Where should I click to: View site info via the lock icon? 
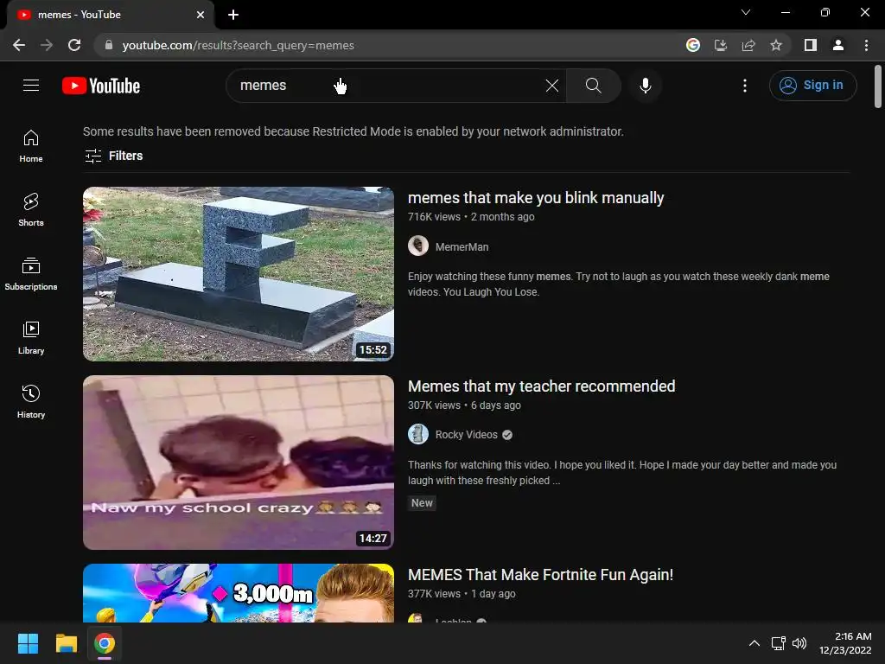pos(108,45)
